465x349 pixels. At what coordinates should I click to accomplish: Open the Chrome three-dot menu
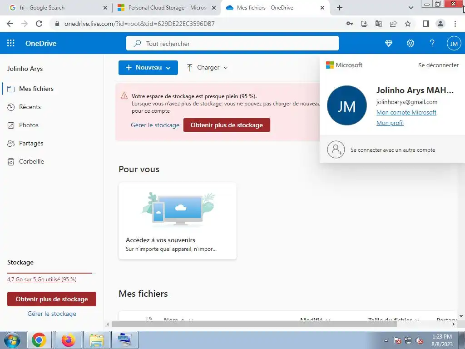(455, 24)
